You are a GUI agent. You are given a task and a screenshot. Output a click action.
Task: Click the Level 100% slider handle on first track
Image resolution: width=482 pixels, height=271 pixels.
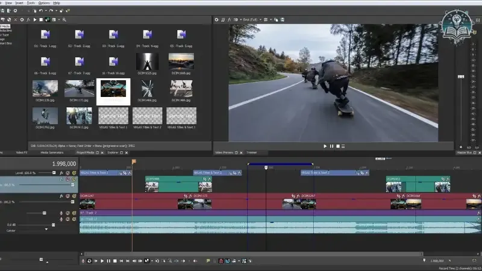[54, 173]
